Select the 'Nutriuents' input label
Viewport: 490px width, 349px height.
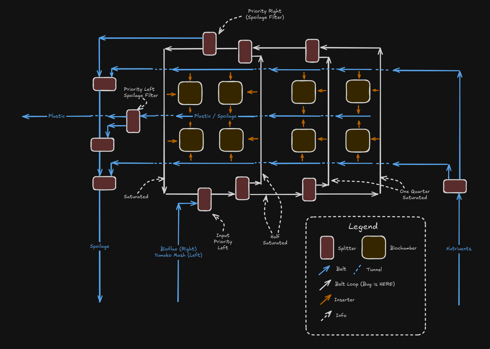pos(459,249)
